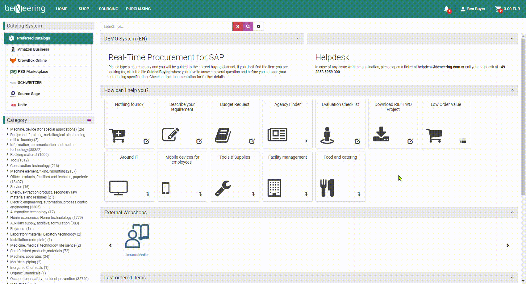Viewport: 526px width, 284px height.
Task: Clear search with red X button
Action: 237,27
